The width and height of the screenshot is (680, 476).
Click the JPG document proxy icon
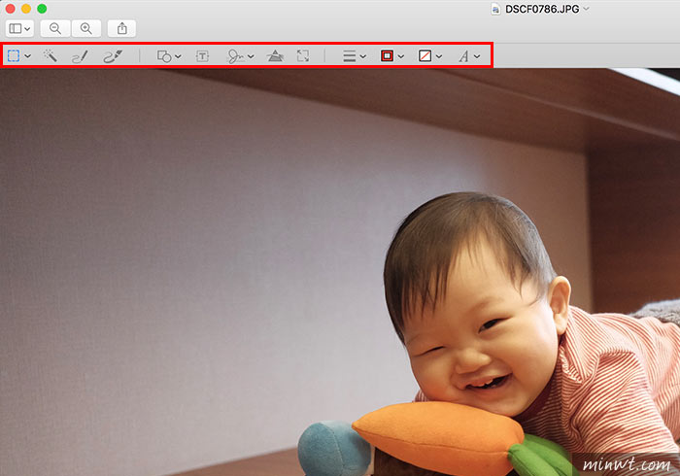click(495, 9)
